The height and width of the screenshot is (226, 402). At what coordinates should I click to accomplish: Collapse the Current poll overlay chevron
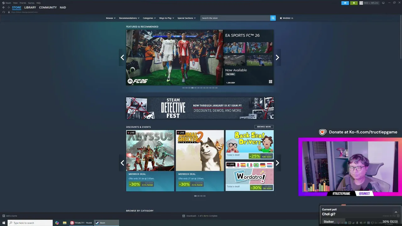[x=396, y=212]
